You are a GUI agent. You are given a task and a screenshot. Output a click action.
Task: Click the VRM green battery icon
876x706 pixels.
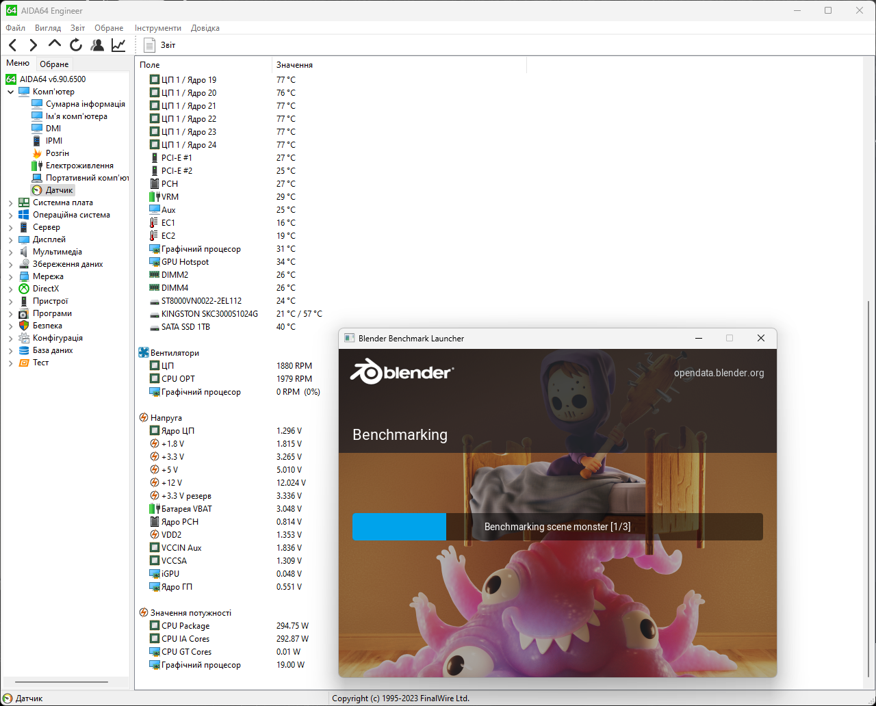[154, 197]
